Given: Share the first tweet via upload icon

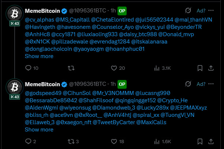Looking at the screenshot, I should click(211, 68).
